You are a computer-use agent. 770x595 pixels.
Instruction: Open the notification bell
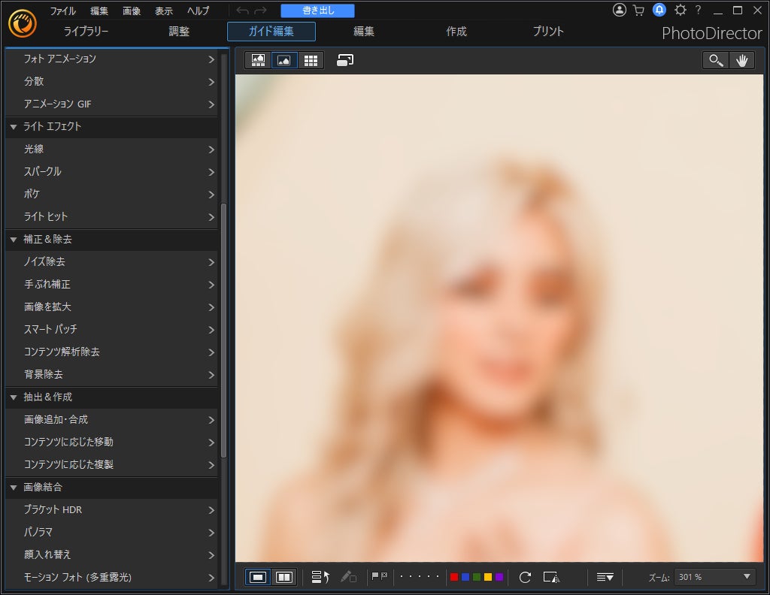pyautogui.click(x=659, y=10)
